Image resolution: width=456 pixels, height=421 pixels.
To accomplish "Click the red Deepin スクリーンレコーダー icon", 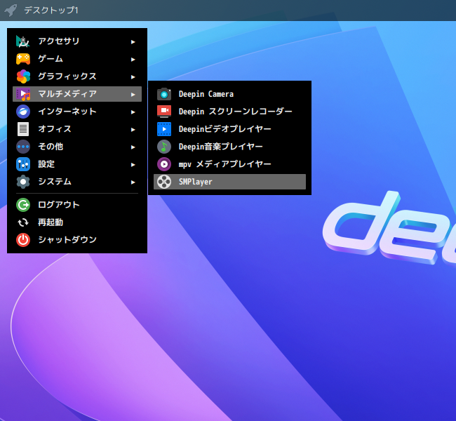I will [164, 112].
